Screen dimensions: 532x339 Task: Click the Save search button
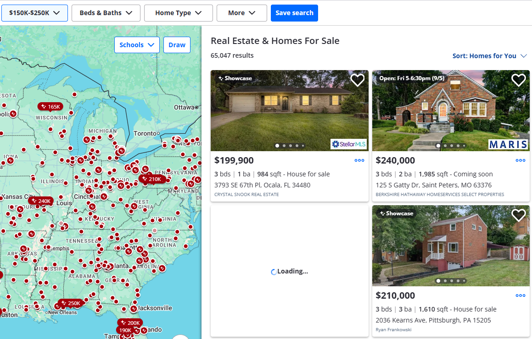point(294,13)
